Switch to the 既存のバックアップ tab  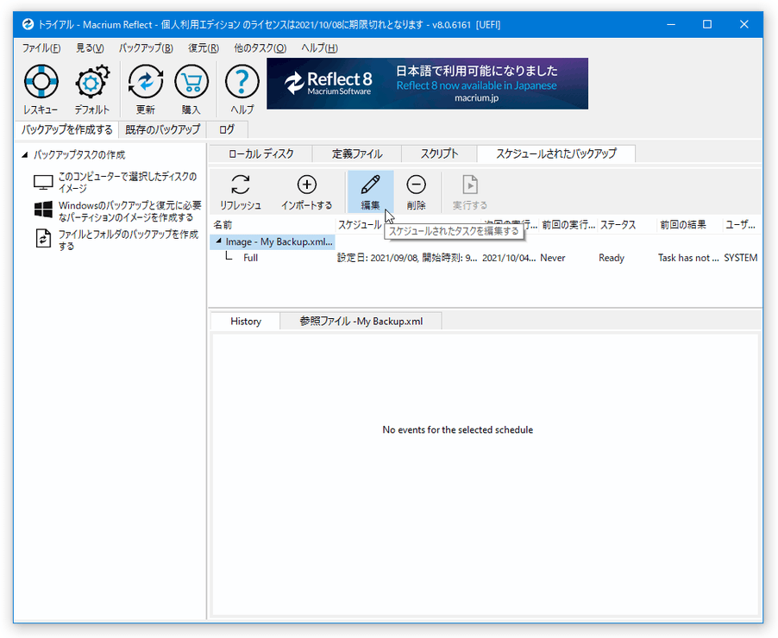point(162,129)
